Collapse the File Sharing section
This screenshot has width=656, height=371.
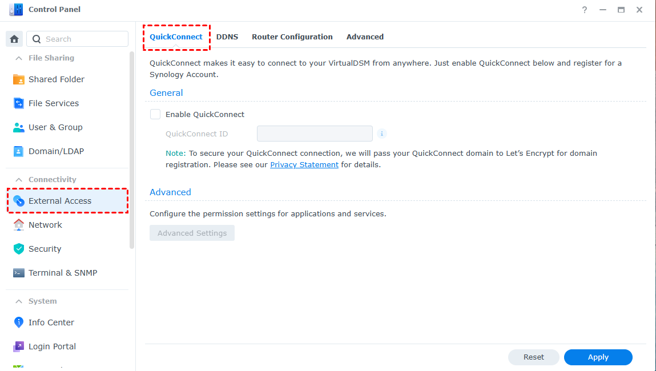pyautogui.click(x=19, y=58)
